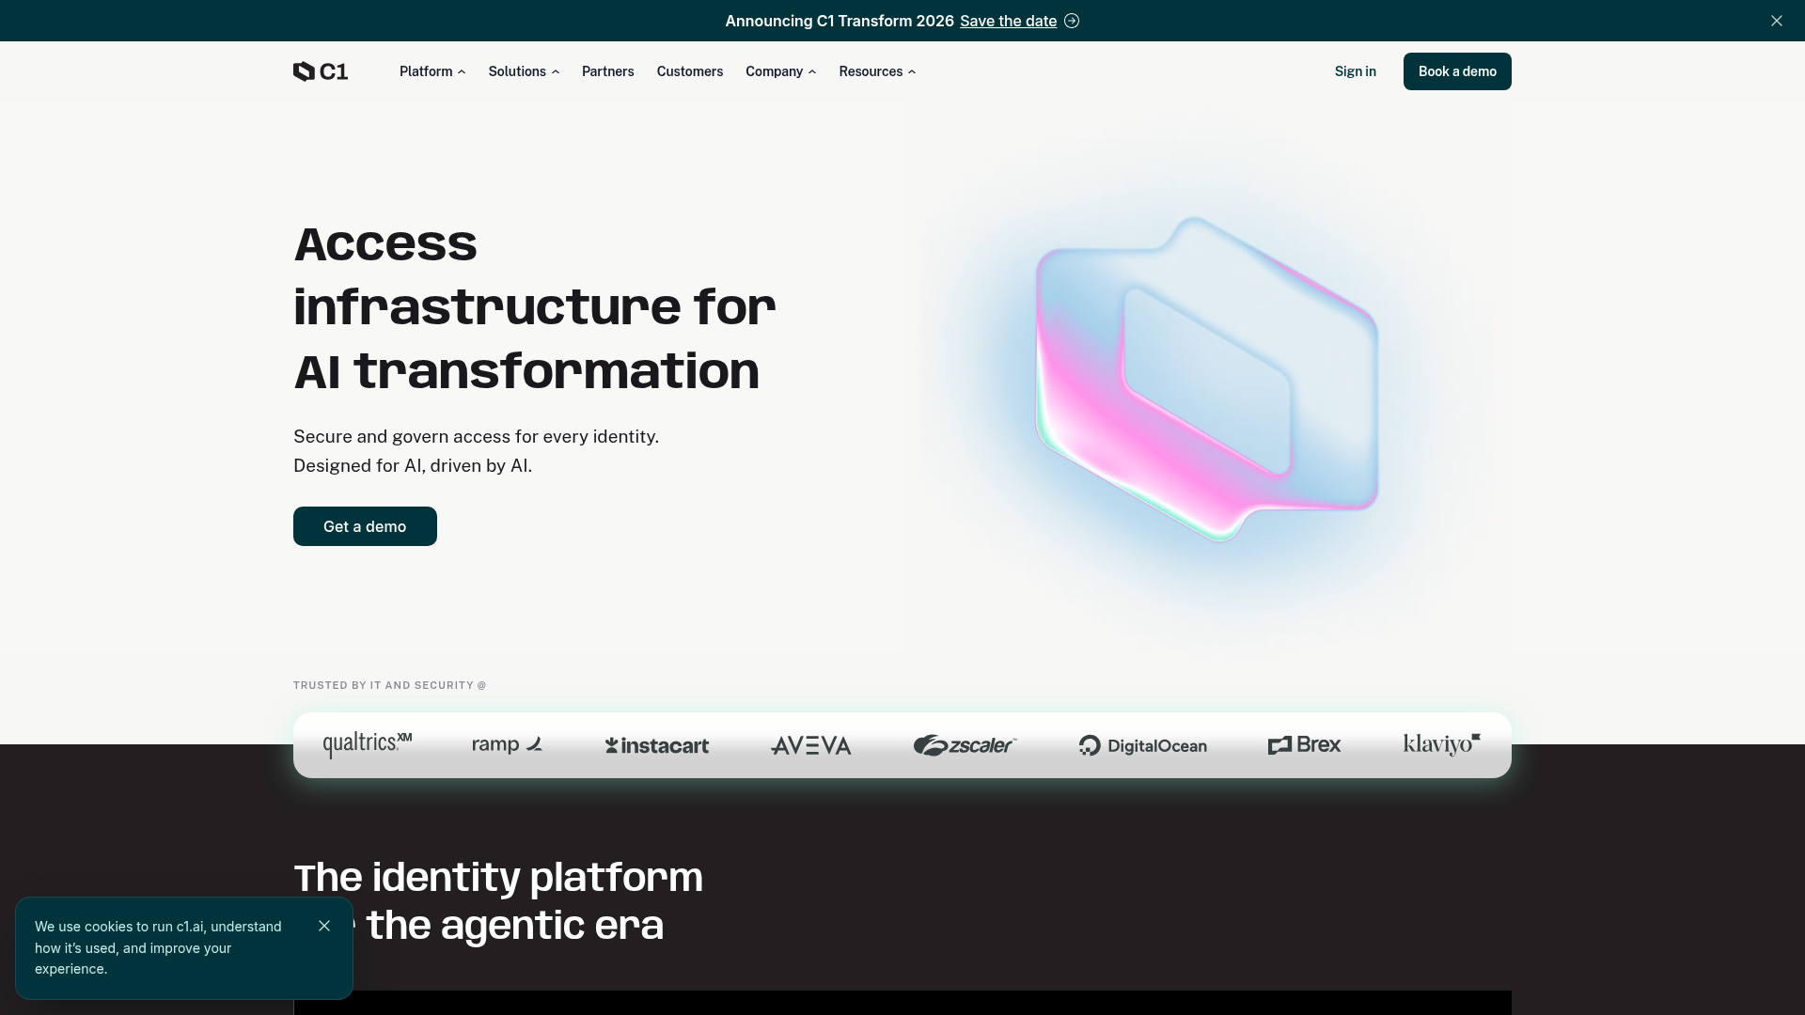Click the Get a demo button

click(x=365, y=526)
